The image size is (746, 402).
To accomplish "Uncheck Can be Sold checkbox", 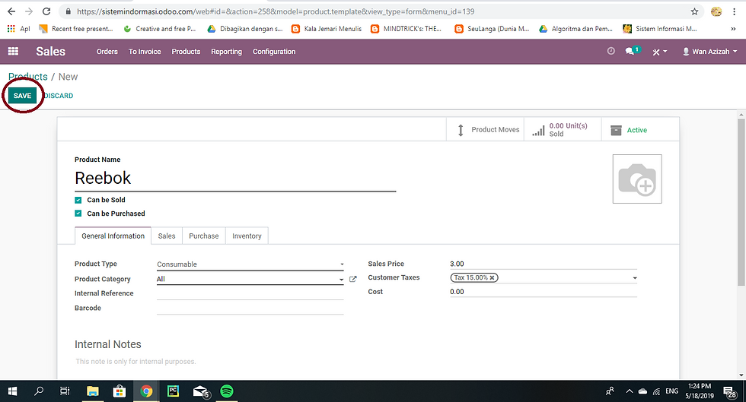I will point(78,200).
